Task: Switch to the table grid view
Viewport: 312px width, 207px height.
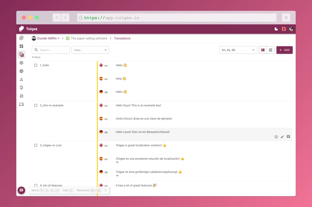Action: pos(271,50)
